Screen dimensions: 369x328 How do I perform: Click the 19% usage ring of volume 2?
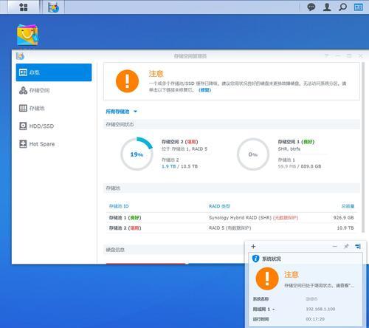pos(137,154)
